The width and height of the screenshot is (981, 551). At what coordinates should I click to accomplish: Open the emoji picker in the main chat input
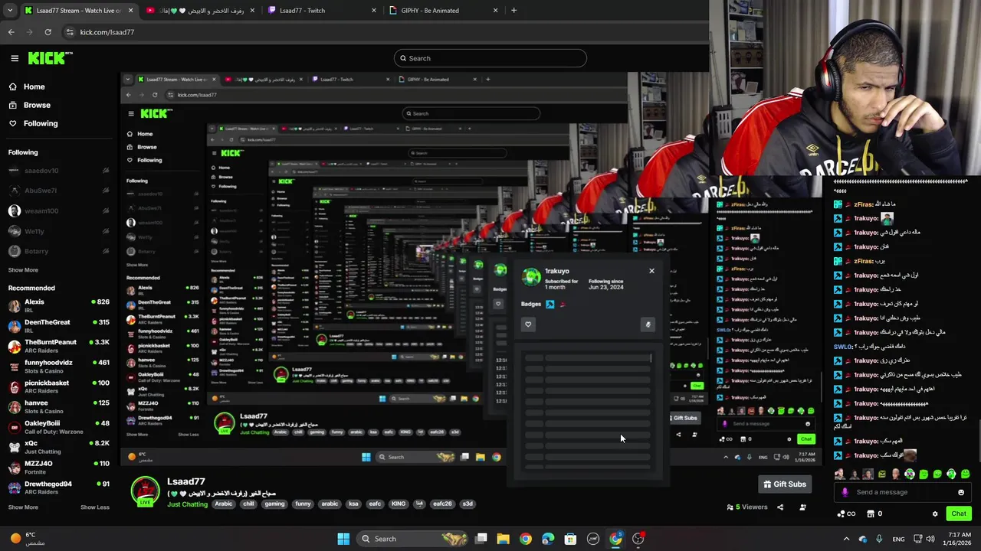pyautogui.click(x=961, y=492)
